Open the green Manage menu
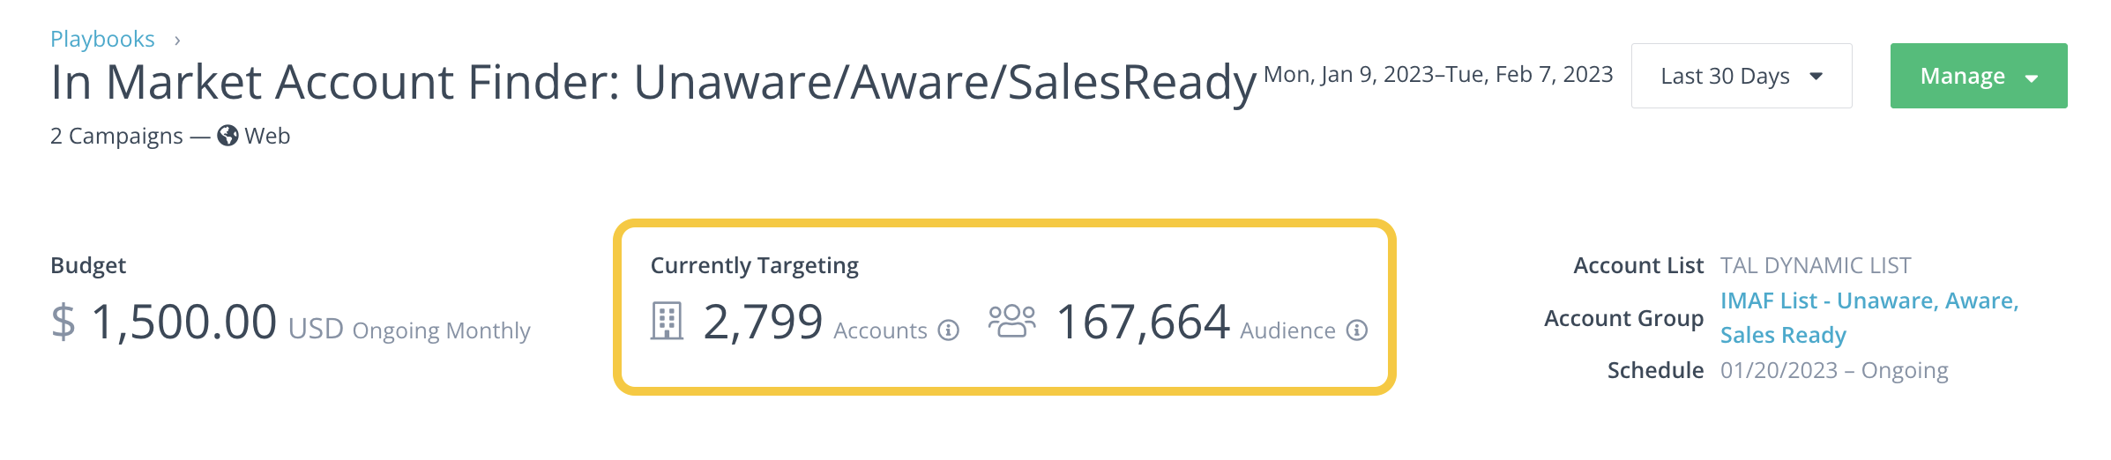The width and height of the screenshot is (2111, 460). point(1979,76)
